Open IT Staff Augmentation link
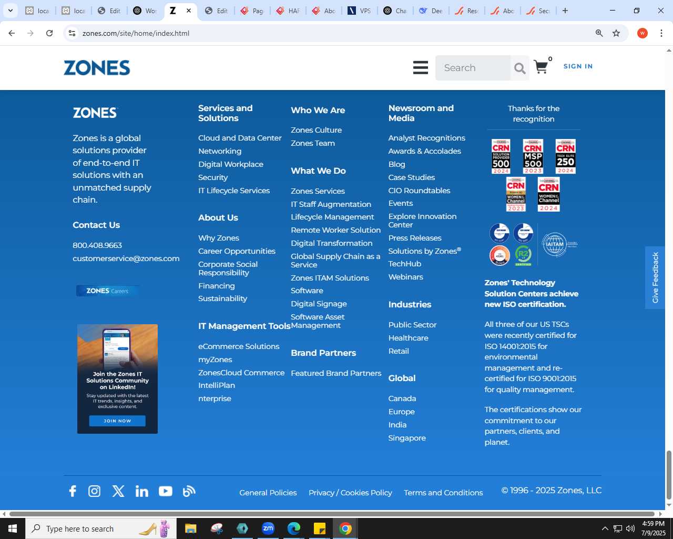 click(x=331, y=204)
